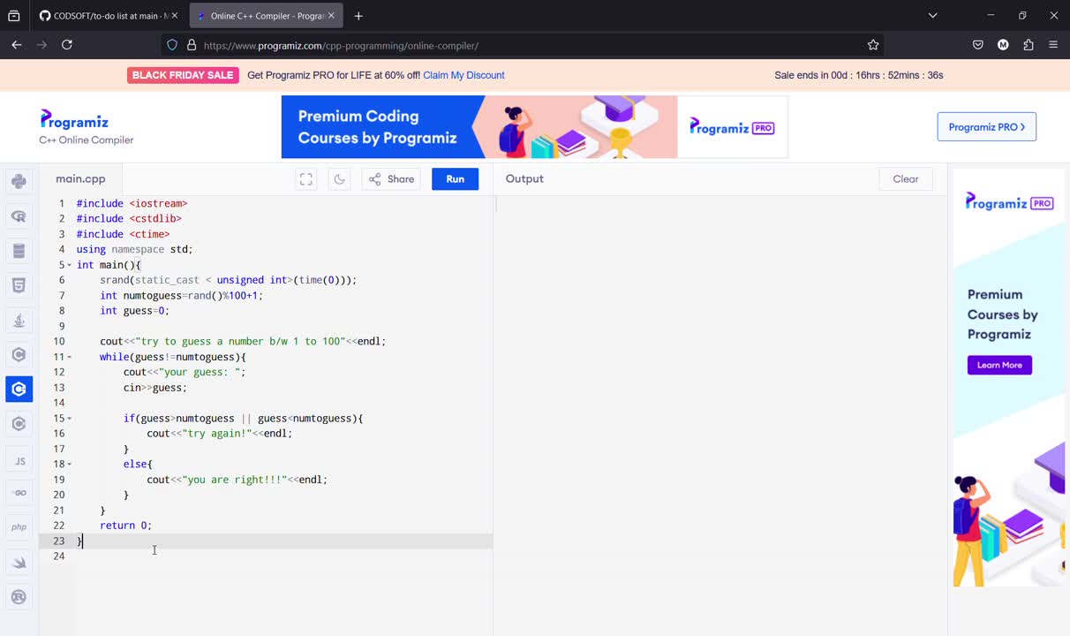
Task: Open the Swift compiler icon
Action: point(19,562)
